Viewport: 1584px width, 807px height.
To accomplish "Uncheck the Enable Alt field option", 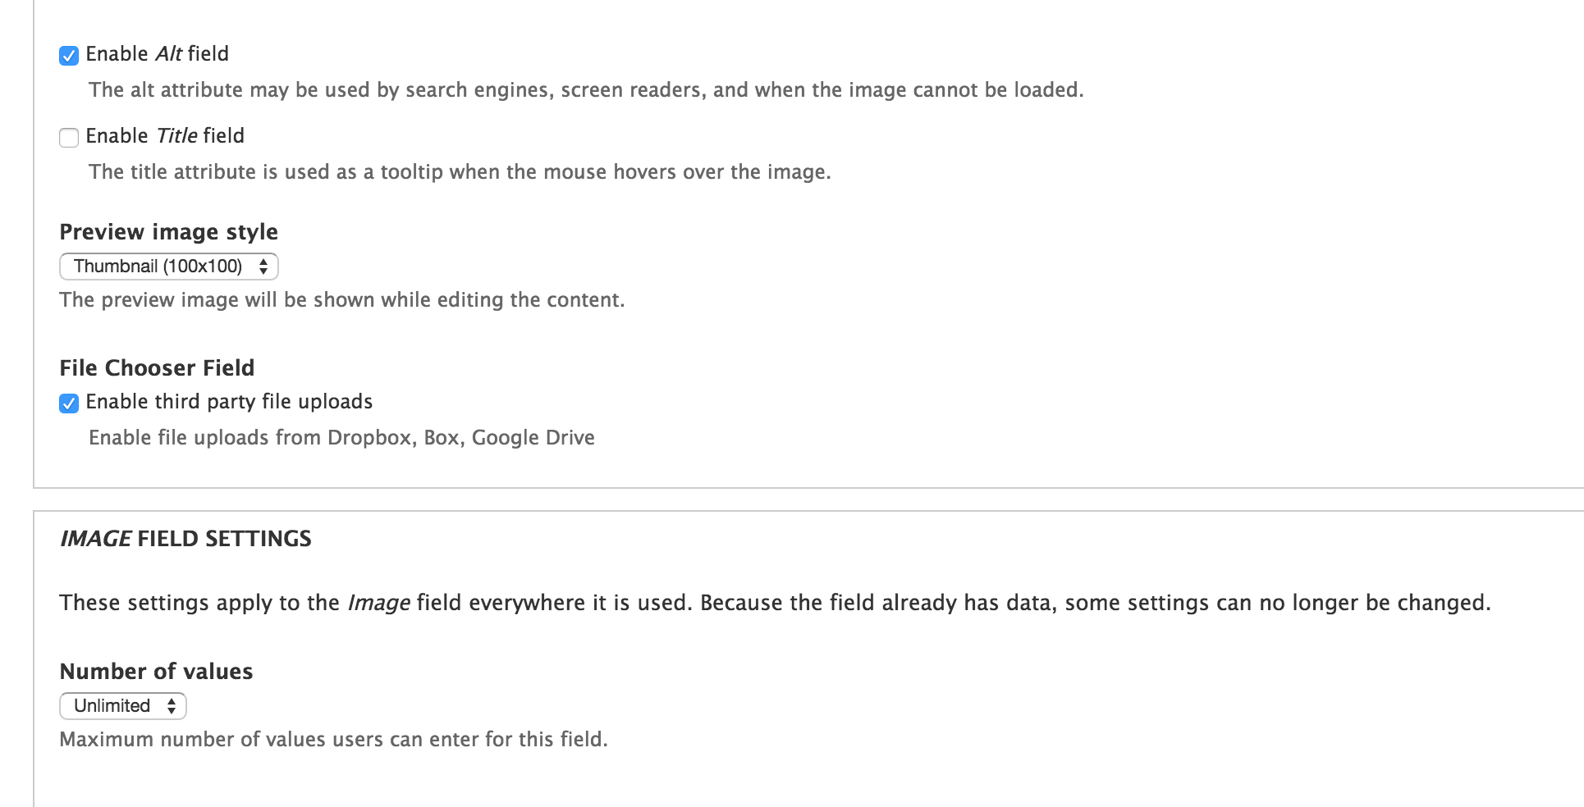I will pos(68,55).
